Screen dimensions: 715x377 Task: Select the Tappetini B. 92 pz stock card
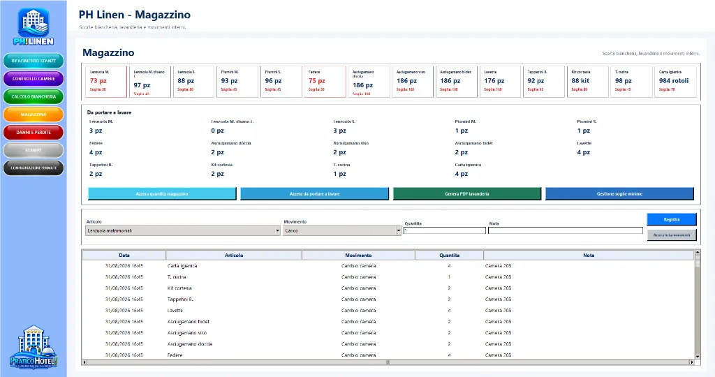544,82
